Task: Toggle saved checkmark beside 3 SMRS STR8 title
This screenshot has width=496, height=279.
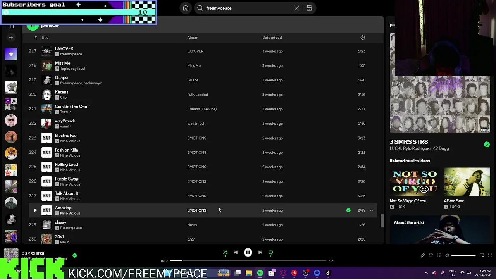Action: (x=487, y=145)
